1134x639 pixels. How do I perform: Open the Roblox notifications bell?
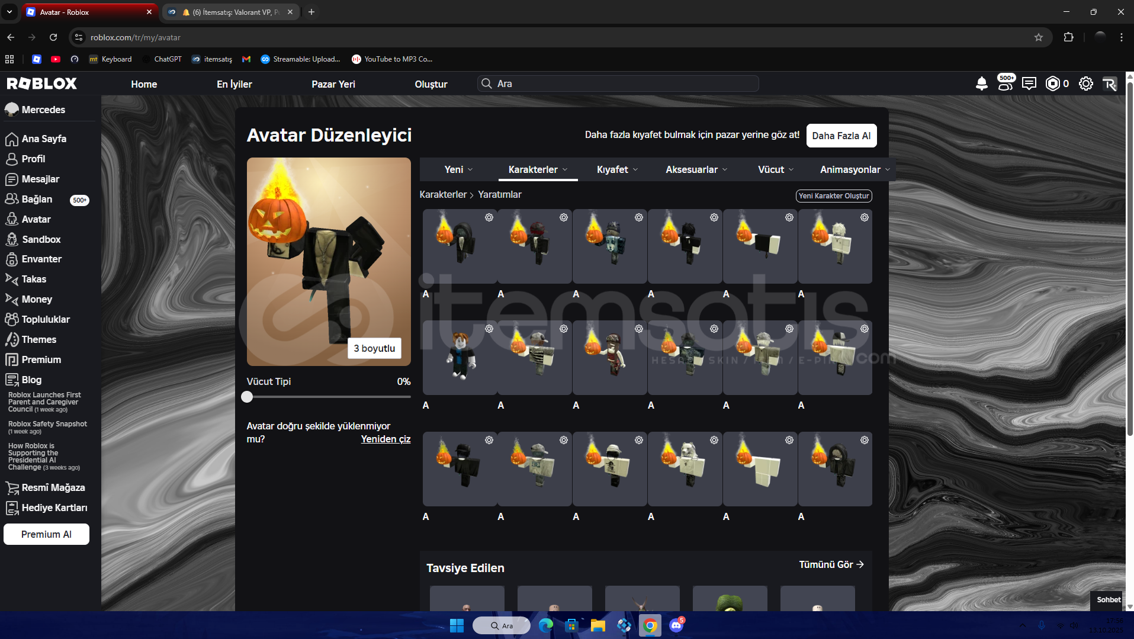[x=981, y=84]
